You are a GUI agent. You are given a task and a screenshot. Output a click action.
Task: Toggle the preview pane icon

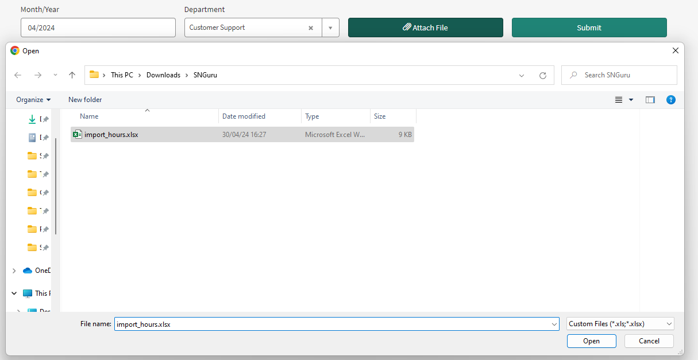tap(650, 100)
